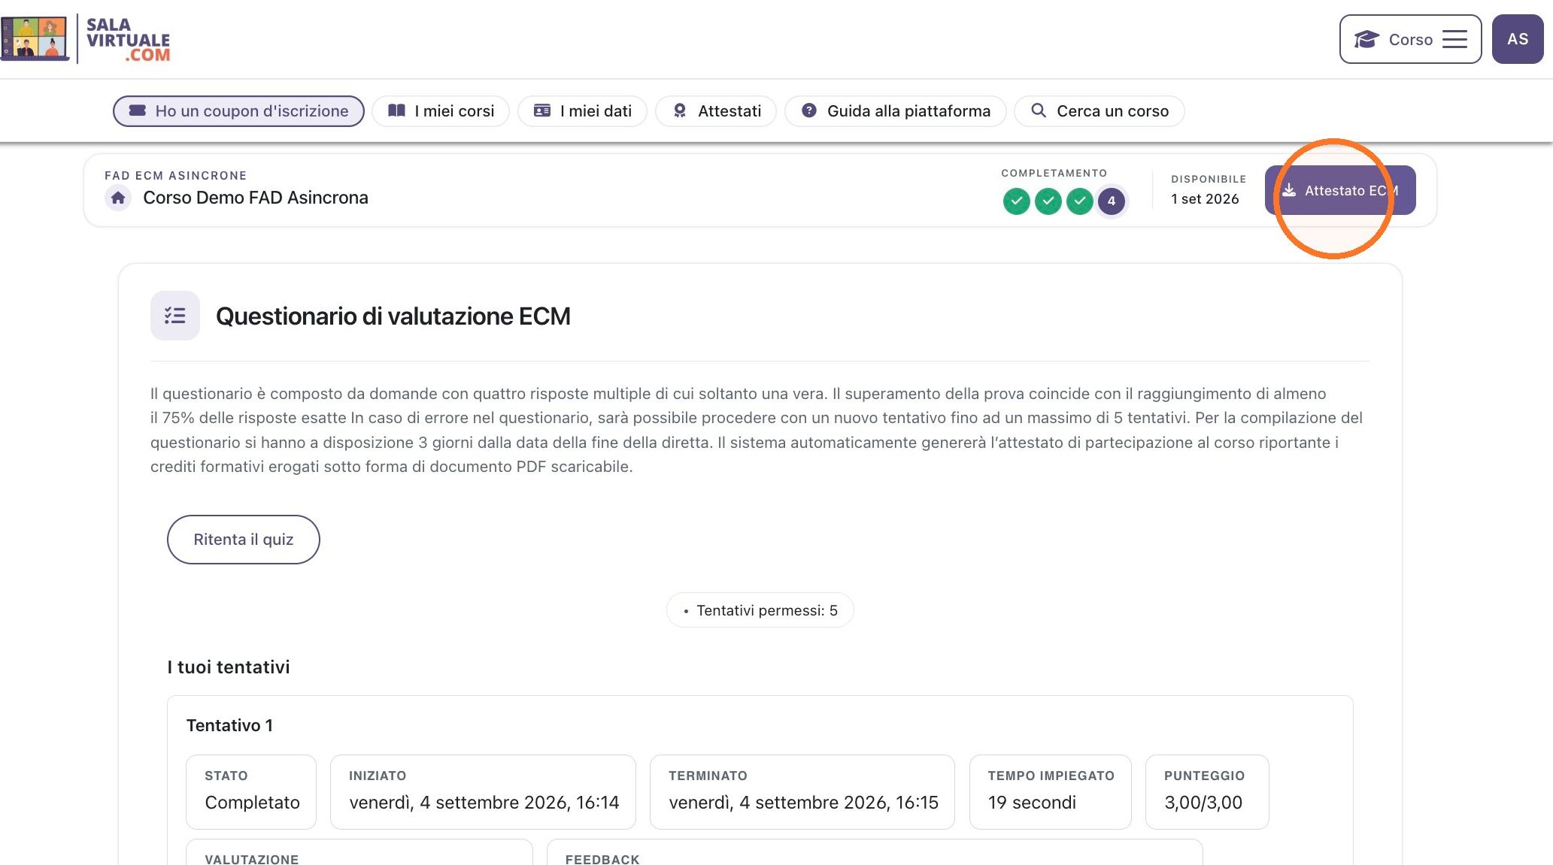Click the Sala Virtuale logo
The height and width of the screenshot is (865, 1553).
pos(86,39)
